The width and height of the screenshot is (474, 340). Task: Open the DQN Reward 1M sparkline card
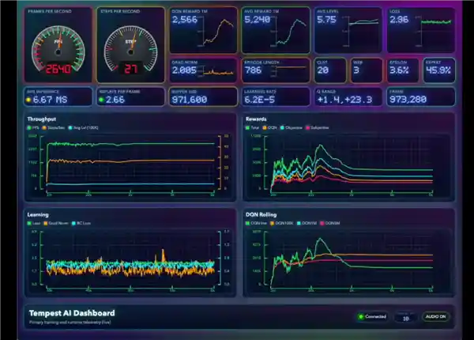click(x=203, y=30)
